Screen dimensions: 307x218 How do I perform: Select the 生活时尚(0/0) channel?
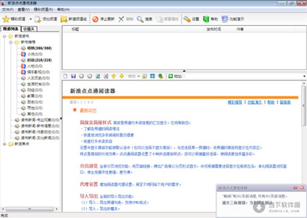point(38,84)
